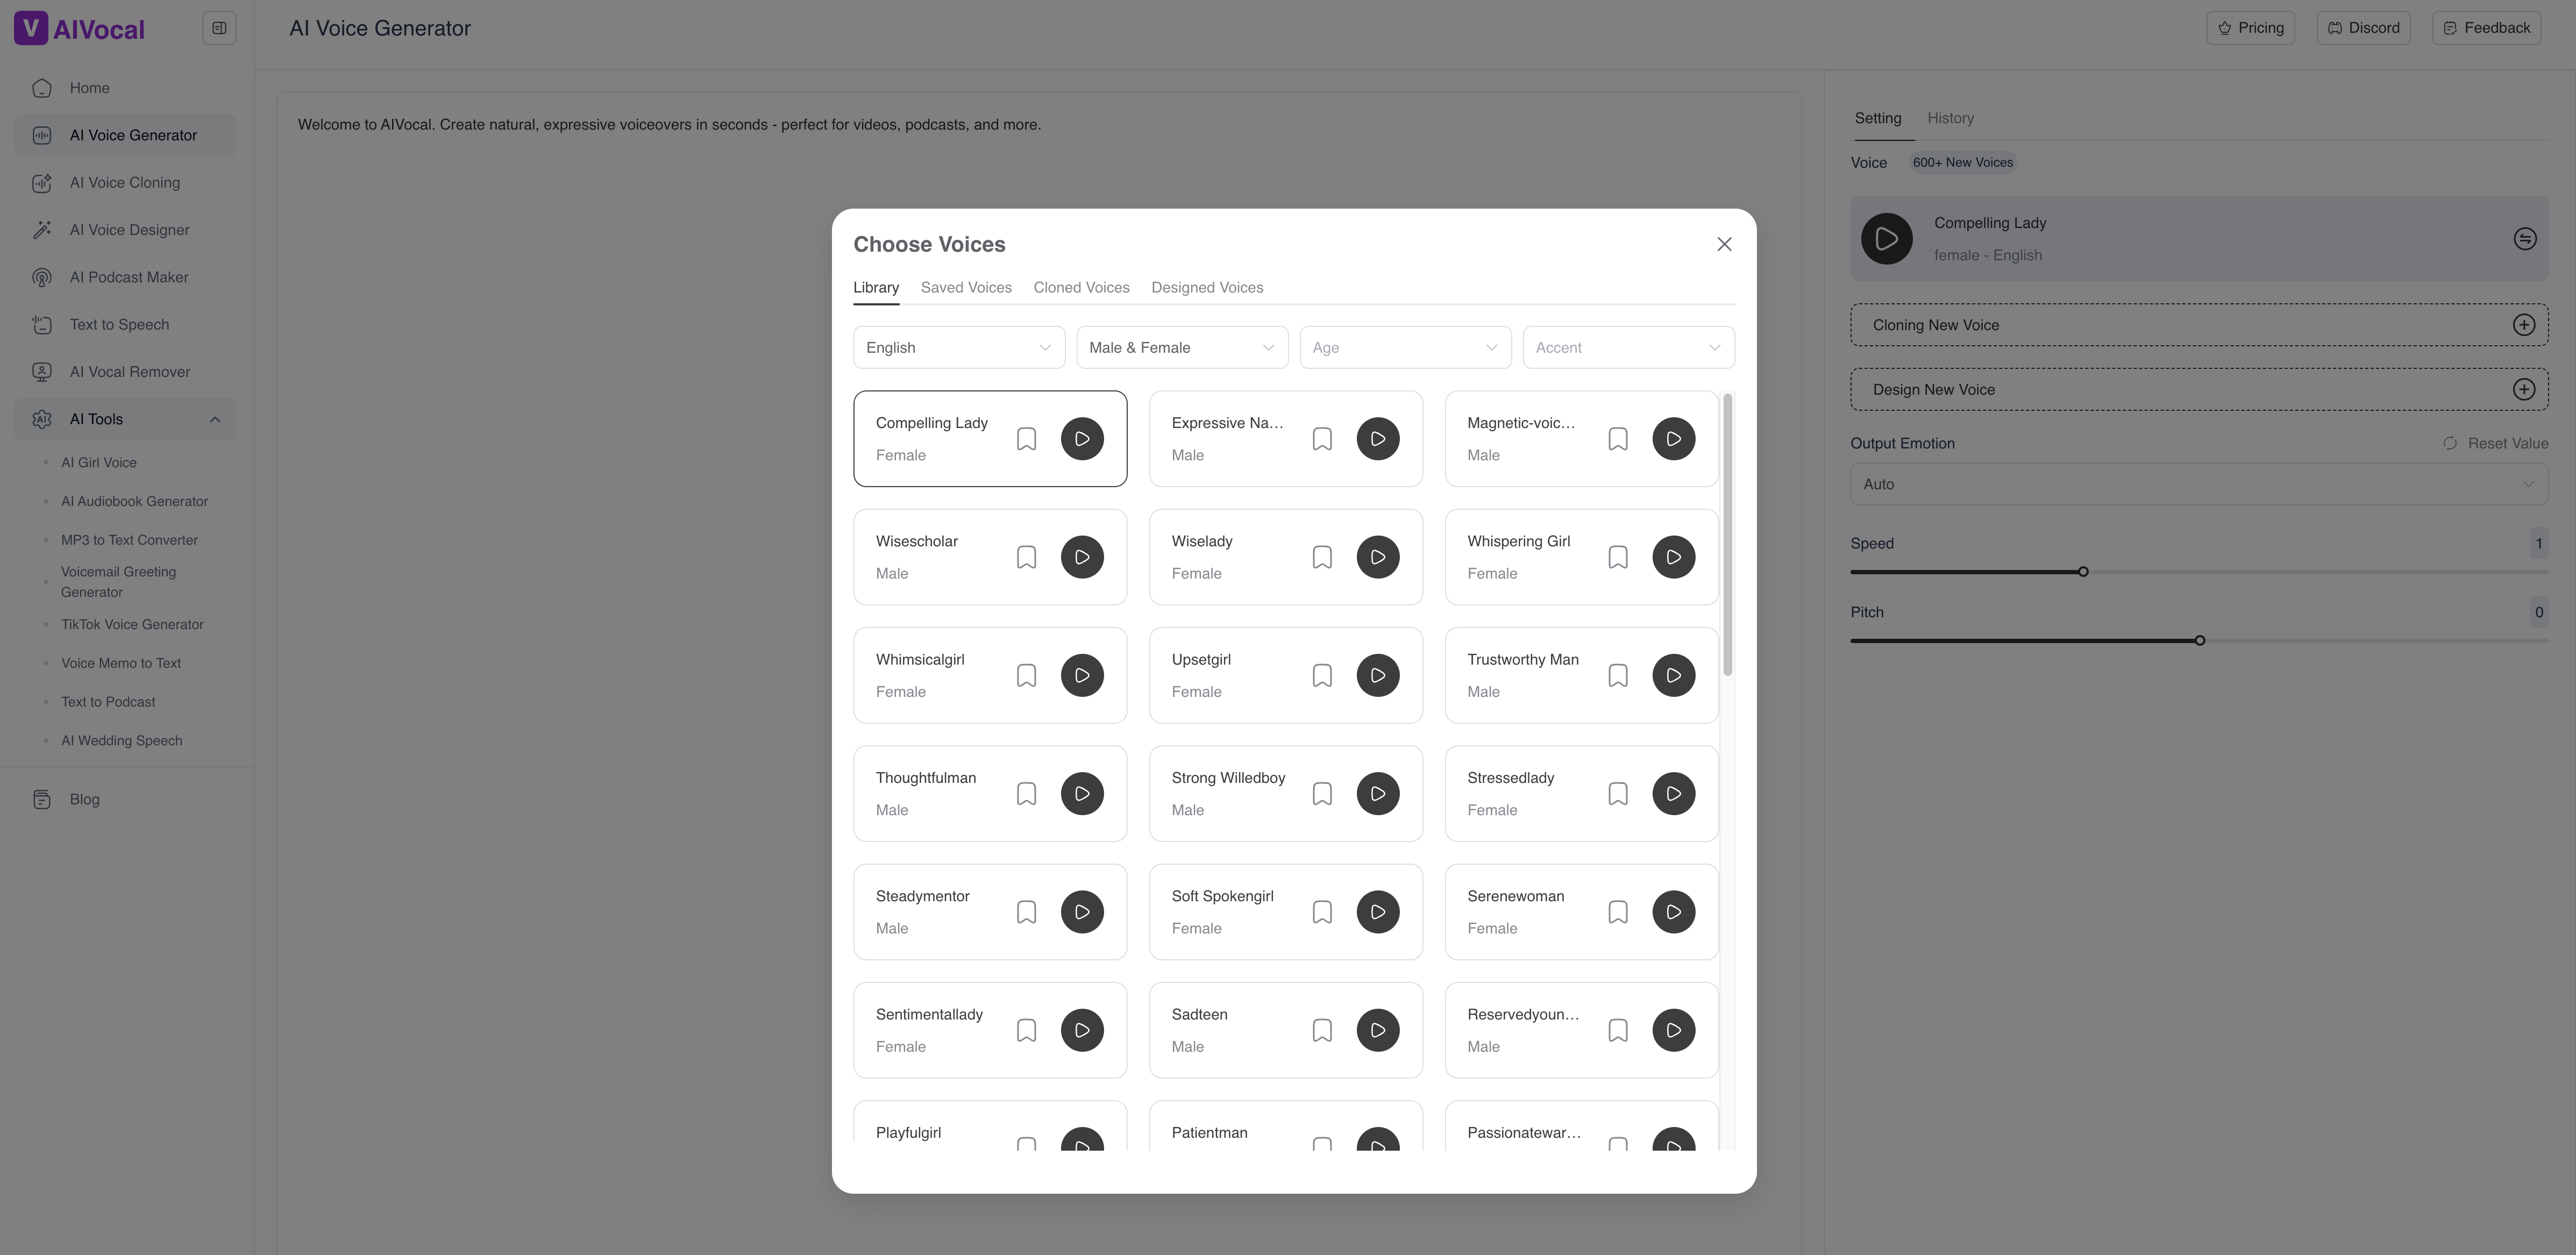
Task: Click the plus icon on Design New Voice
Action: click(x=2523, y=390)
